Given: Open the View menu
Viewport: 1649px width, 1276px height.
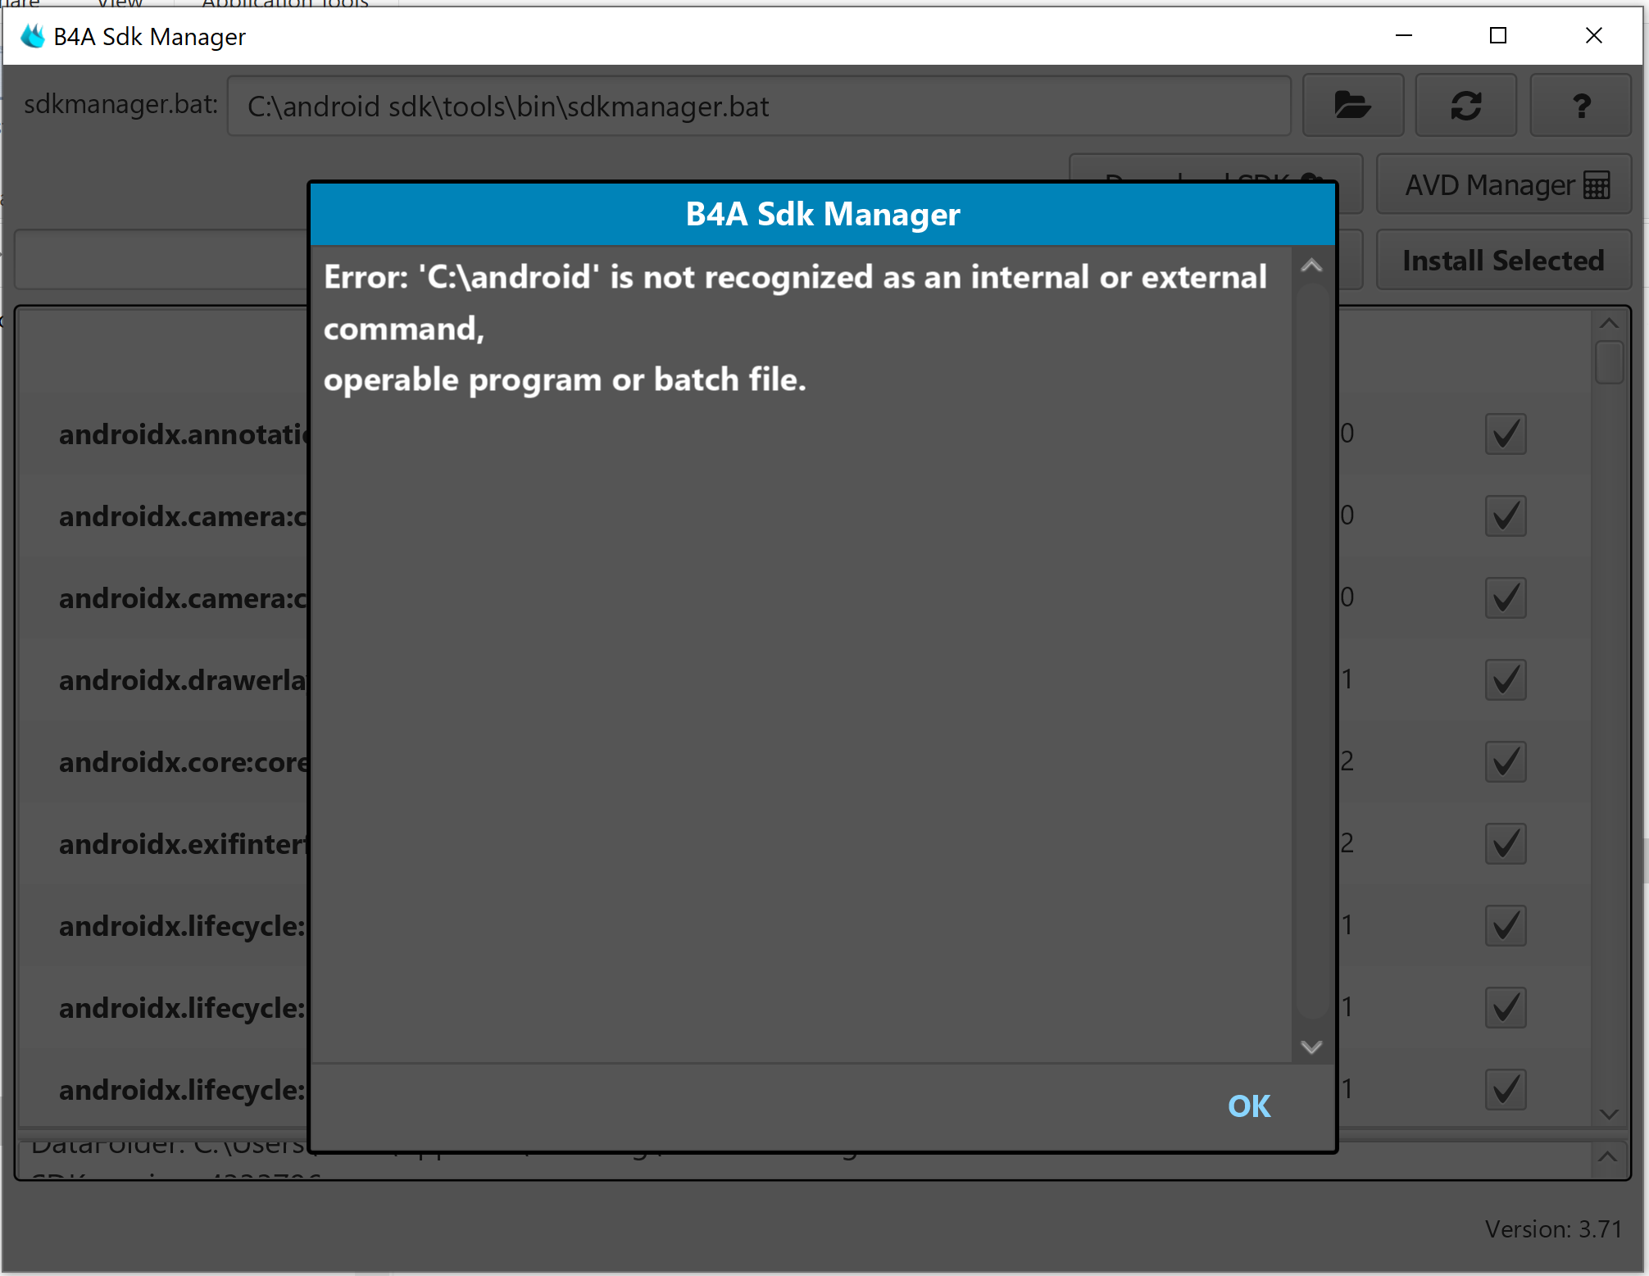Looking at the screenshot, I should 120,5.
